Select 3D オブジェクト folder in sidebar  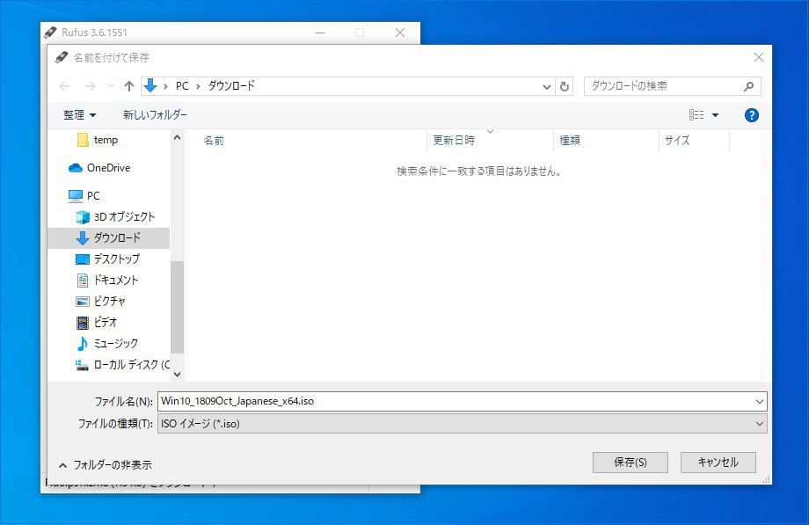tap(123, 217)
